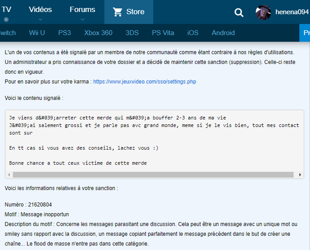The width and height of the screenshot is (310, 250).
Task: Open the Android platform tab
Action: coord(223,33)
